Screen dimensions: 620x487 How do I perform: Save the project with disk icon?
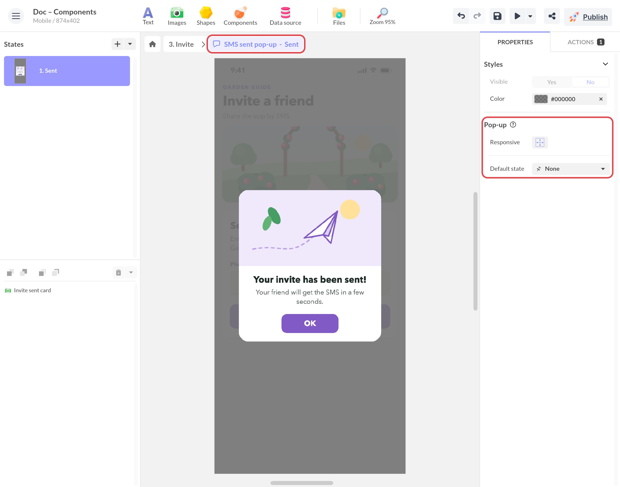click(497, 16)
